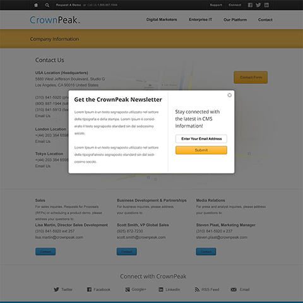Click the Email envelope icon in footer
Viewport: 303px width, 303px height.
coord(234,290)
